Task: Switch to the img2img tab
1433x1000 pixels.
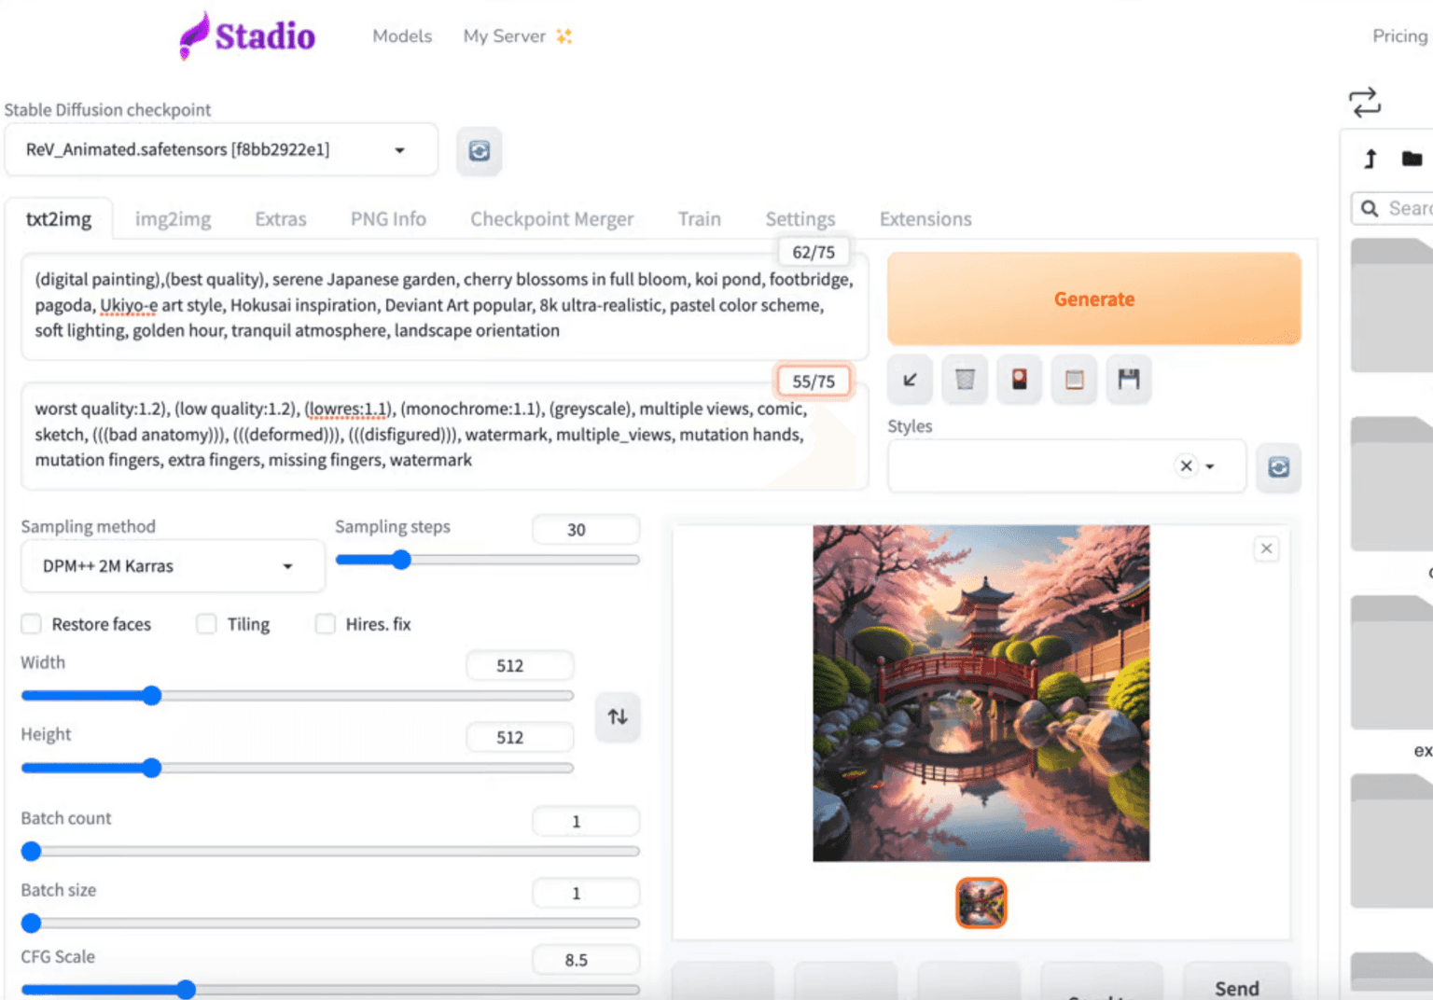Action: [174, 219]
